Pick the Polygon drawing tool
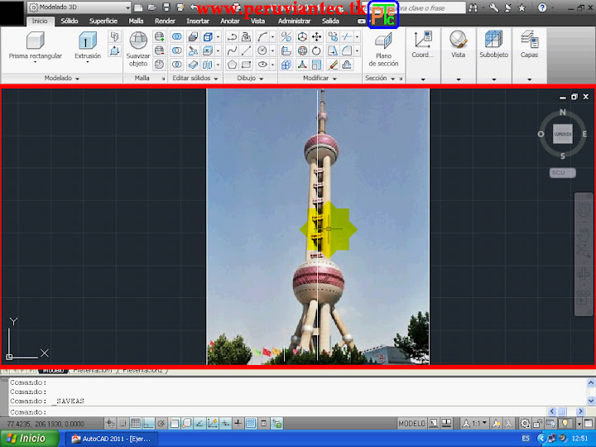This screenshot has height=447, width=596. 232,65
